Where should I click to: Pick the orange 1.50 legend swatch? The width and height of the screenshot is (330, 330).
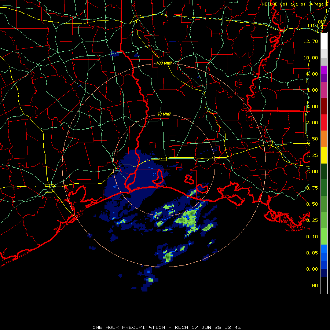[324, 139]
